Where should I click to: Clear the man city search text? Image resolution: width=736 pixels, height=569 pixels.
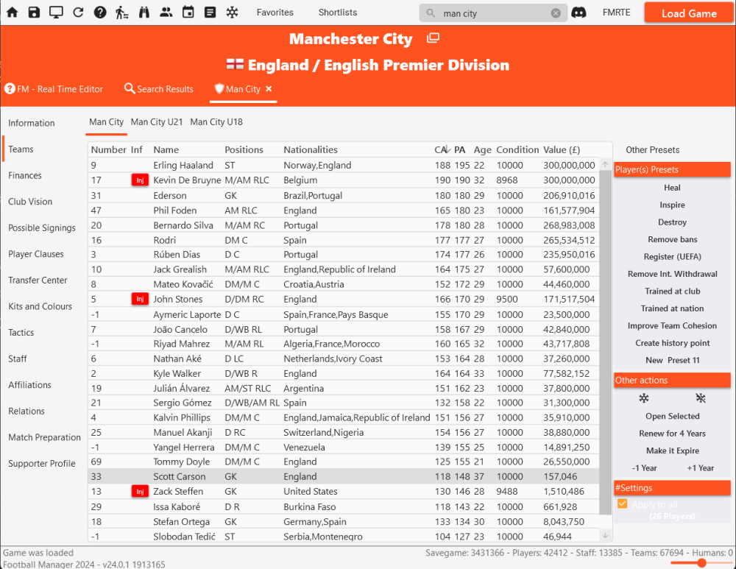click(556, 13)
